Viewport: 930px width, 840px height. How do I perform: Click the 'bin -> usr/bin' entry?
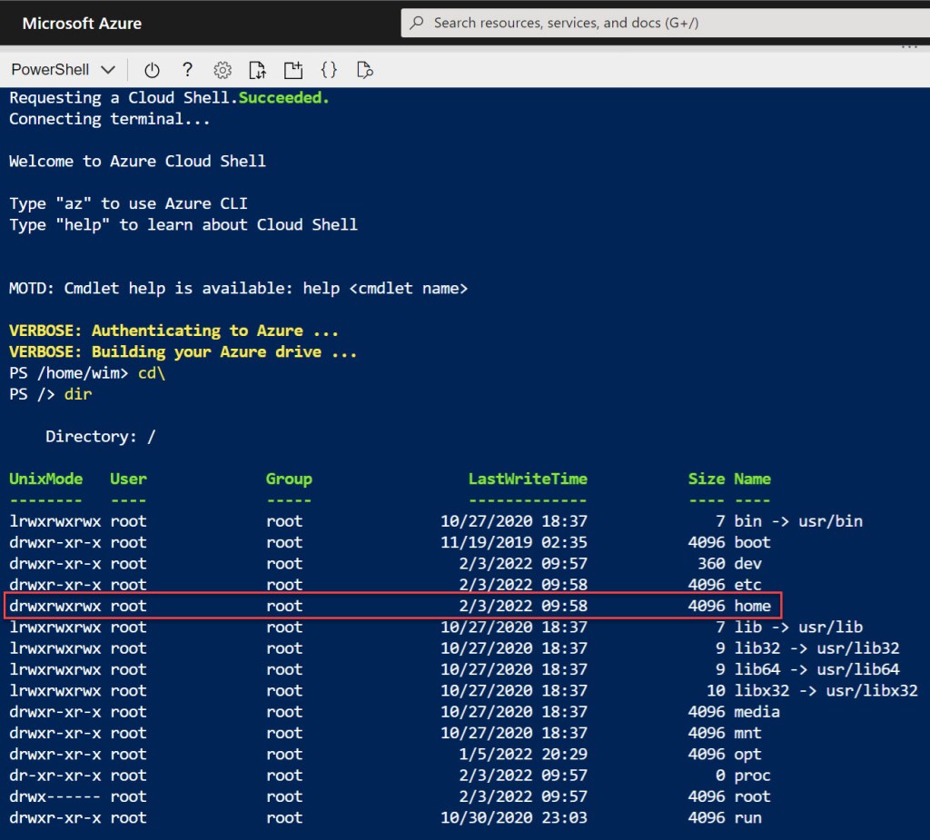tap(797, 521)
